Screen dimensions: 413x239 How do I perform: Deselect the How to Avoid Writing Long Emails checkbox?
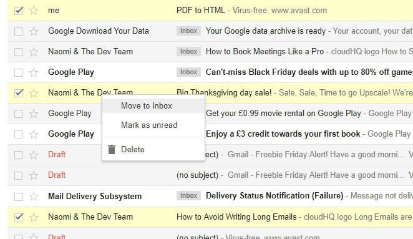click(x=19, y=217)
